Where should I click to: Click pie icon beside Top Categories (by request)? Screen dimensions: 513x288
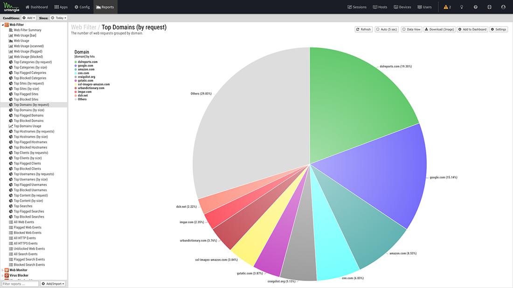coord(11,62)
